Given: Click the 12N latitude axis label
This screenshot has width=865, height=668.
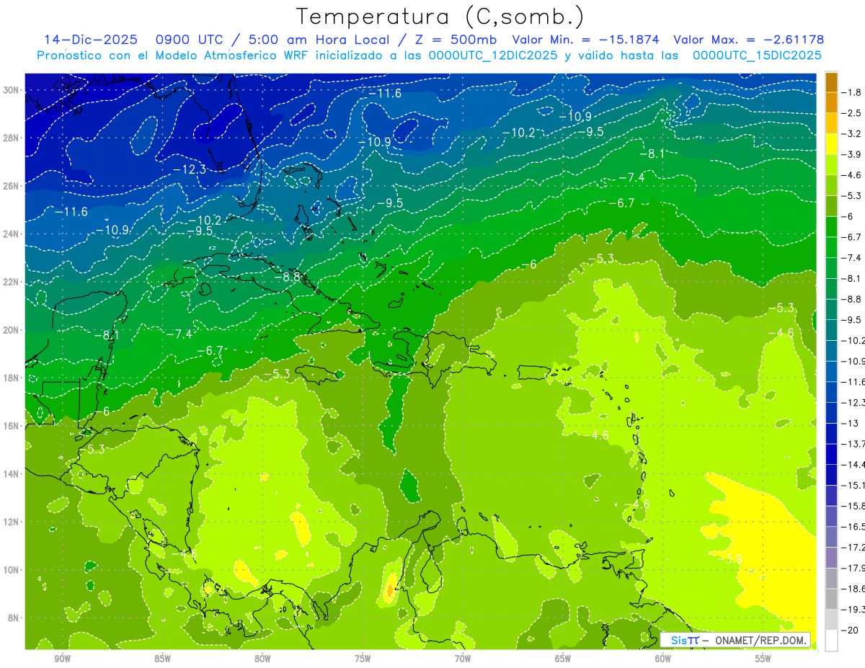Looking at the screenshot, I should tap(12, 522).
